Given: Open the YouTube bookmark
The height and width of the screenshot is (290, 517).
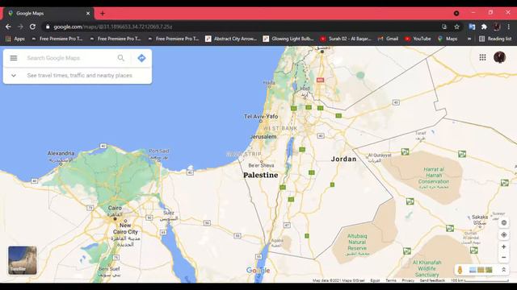Looking at the screenshot, I should pyautogui.click(x=418, y=39).
